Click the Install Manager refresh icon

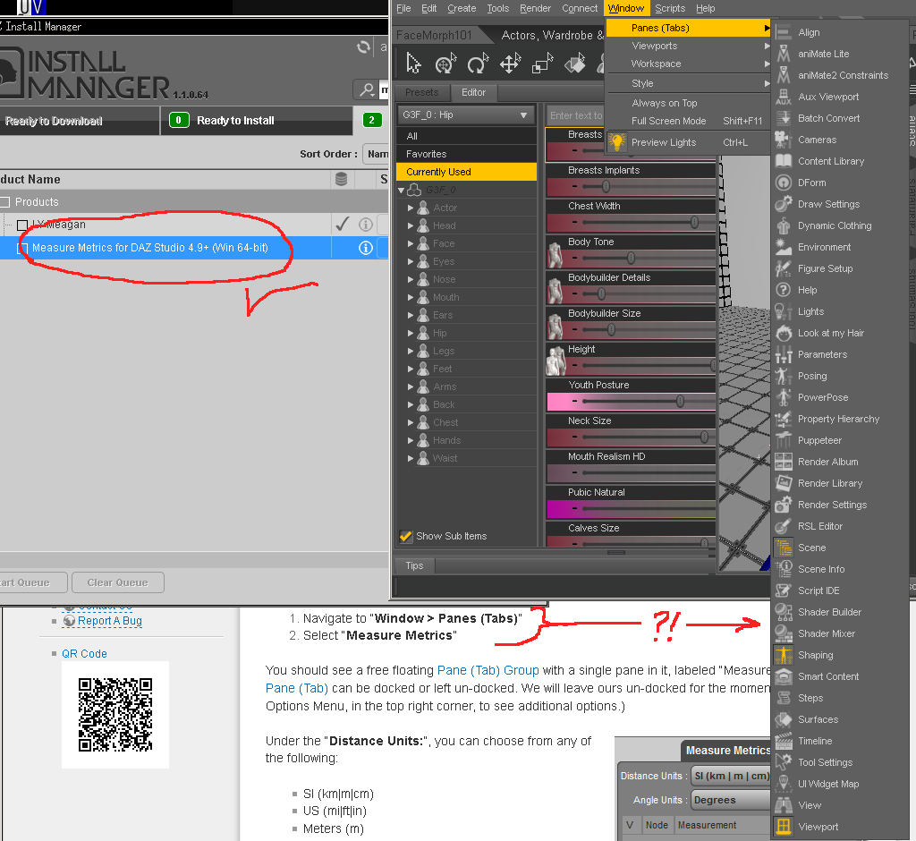364,47
